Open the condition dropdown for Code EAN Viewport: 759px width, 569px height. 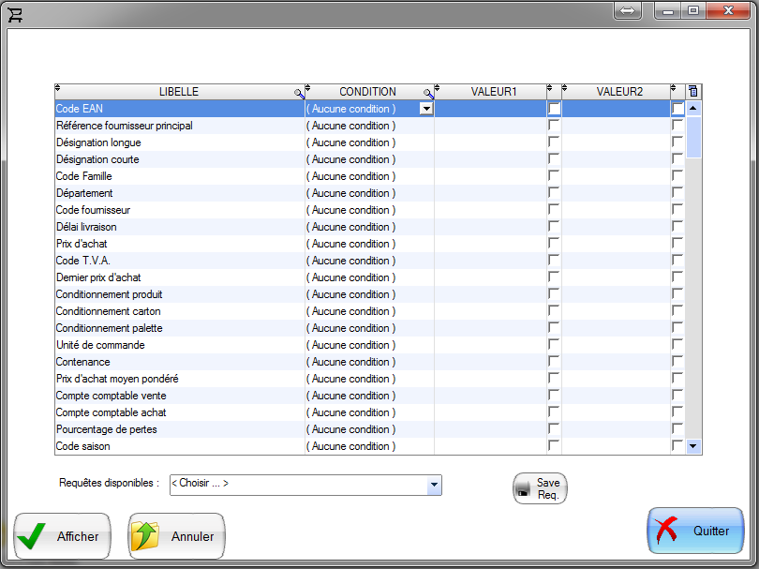click(426, 109)
